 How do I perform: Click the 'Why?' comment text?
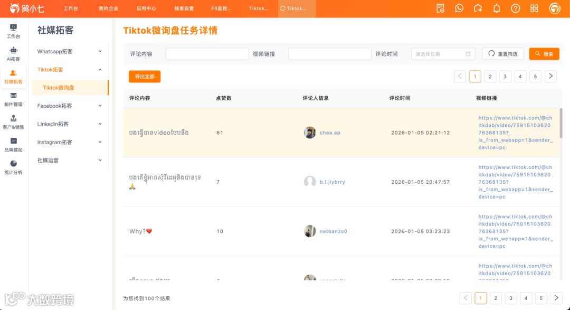(141, 231)
